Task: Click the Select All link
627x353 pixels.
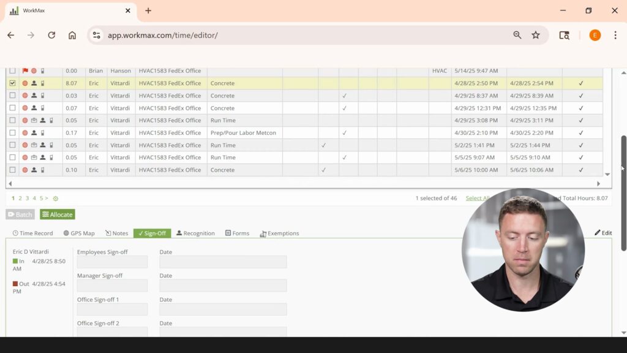Action: tap(478, 199)
